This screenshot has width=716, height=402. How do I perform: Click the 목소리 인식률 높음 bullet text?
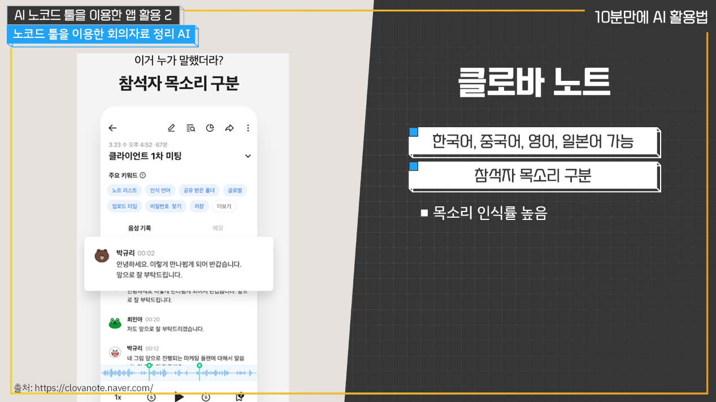(x=490, y=213)
